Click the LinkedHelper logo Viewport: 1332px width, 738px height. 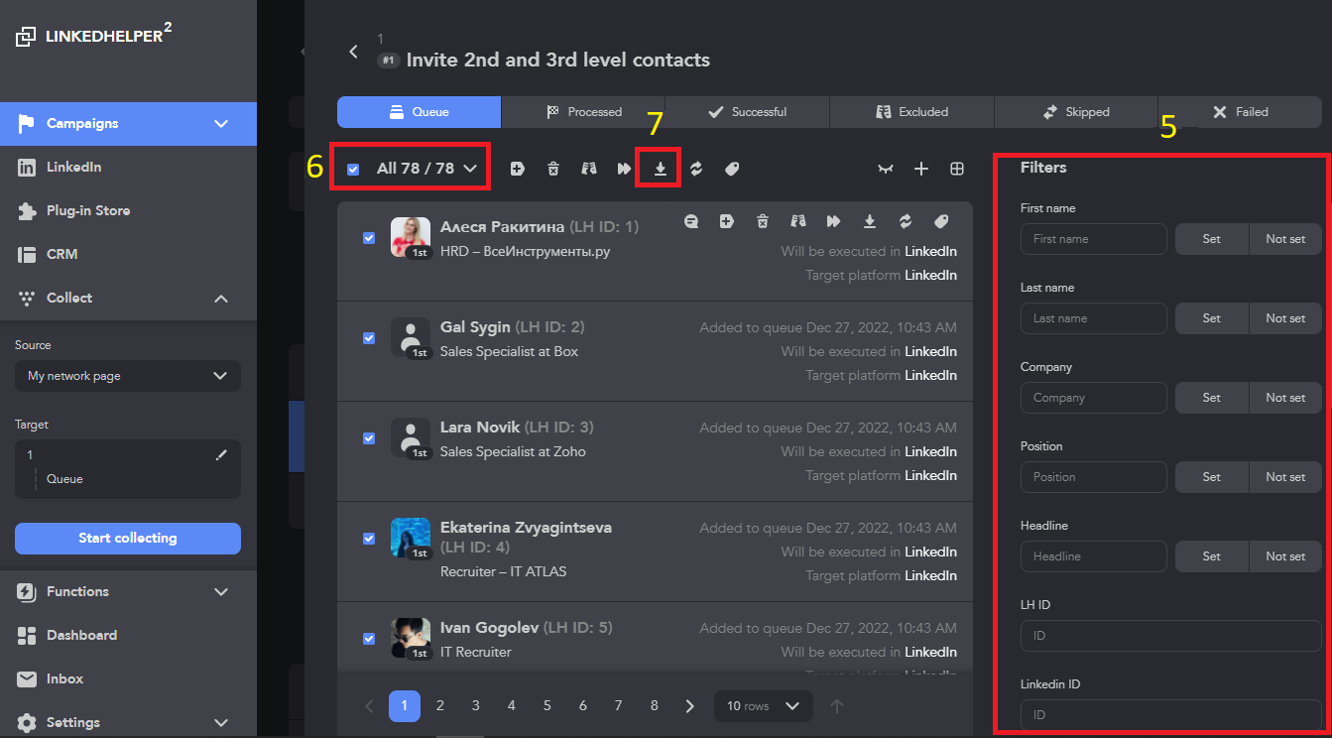(x=94, y=36)
